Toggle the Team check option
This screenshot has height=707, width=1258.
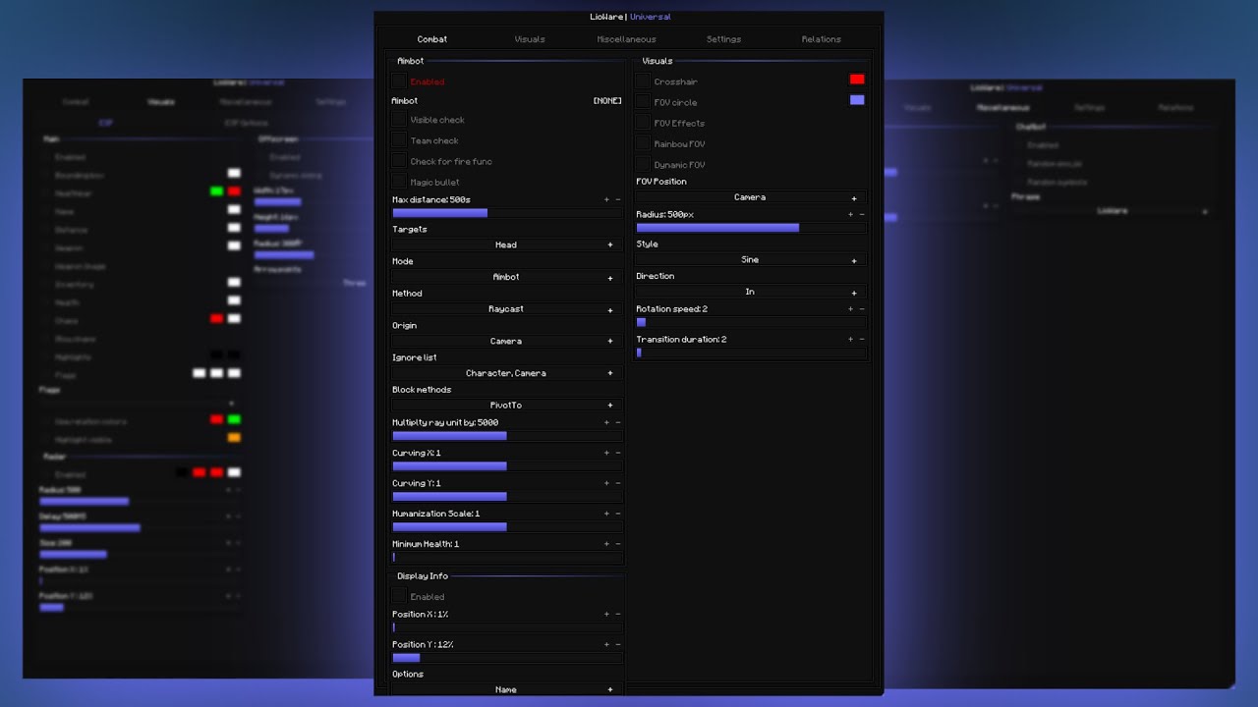[x=399, y=140]
